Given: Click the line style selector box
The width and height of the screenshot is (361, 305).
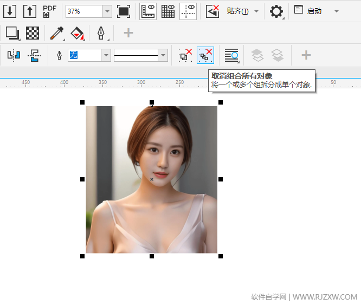Looking at the screenshot, I should click(136, 55).
